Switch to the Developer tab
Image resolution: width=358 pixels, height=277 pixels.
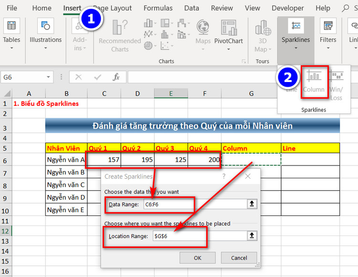[x=288, y=8]
